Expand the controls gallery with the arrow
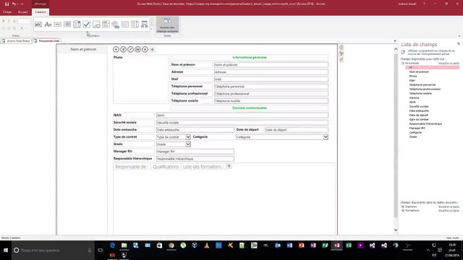This screenshot has width=463, height=260. (x=151, y=29)
